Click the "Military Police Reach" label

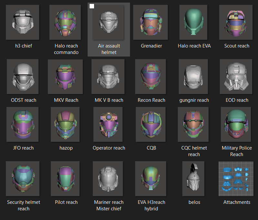[x=237, y=151]
